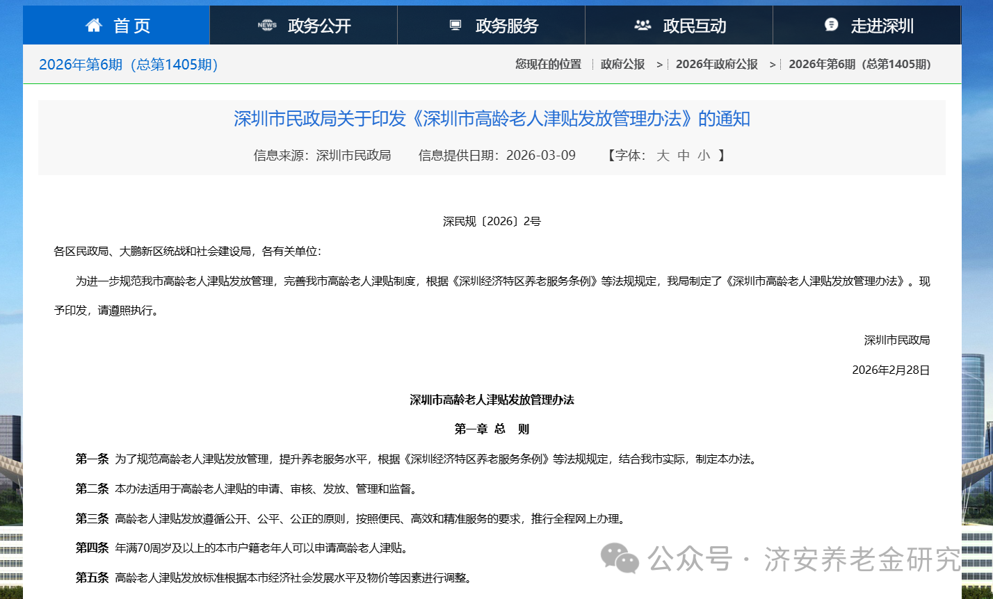Open the 政务公开 navigation menu
The height and width of the screenshot is (599, 993).
point(319,26)
